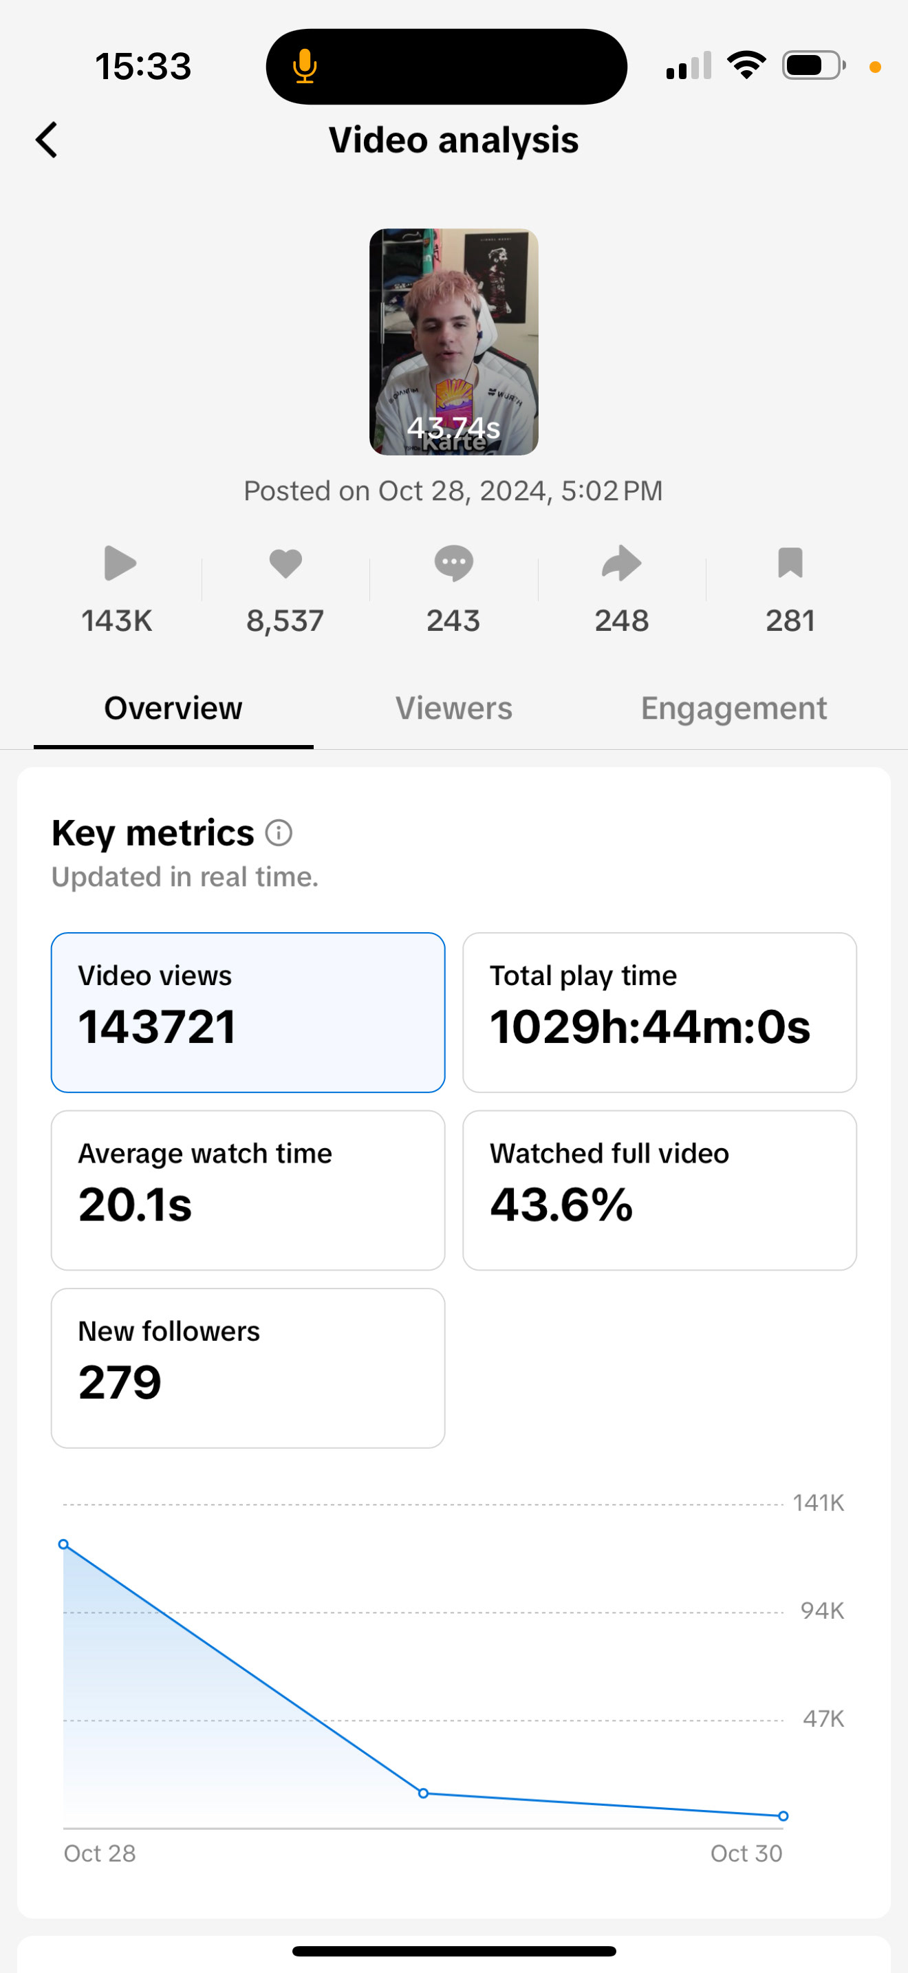Select the New followers metric card
Screen dimensions: 908x1973
(x=247, y=1367)
